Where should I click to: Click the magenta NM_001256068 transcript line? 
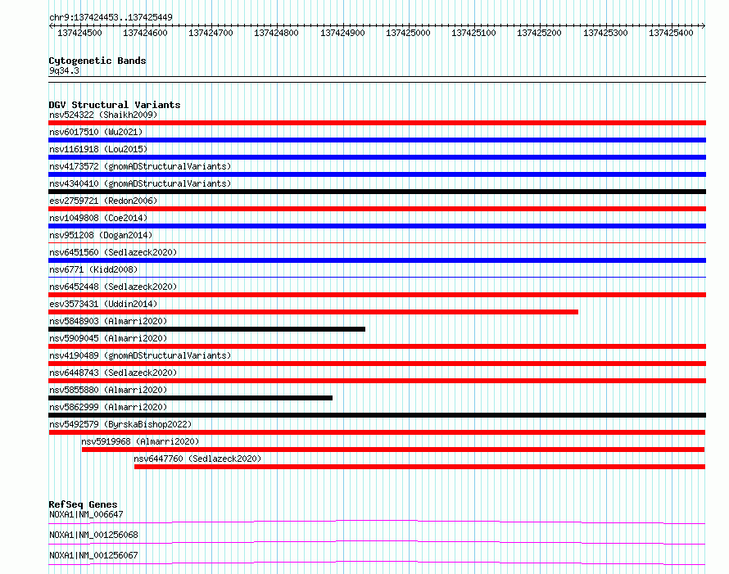pos(377,542)
